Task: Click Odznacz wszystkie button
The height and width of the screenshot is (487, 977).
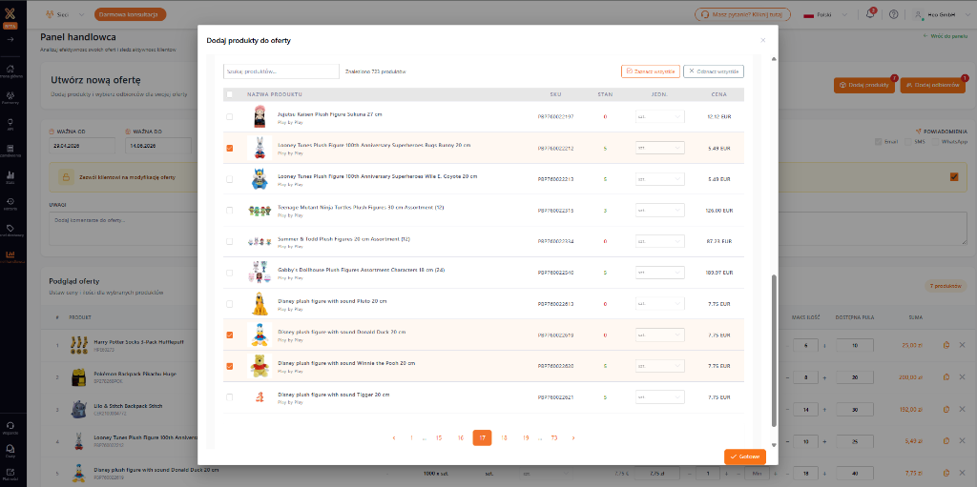Action: pyautogui.click(x=714, y=71)
